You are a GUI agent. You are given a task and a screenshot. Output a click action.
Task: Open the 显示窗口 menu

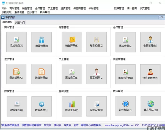pyautogui.click(x=32, y=12)
